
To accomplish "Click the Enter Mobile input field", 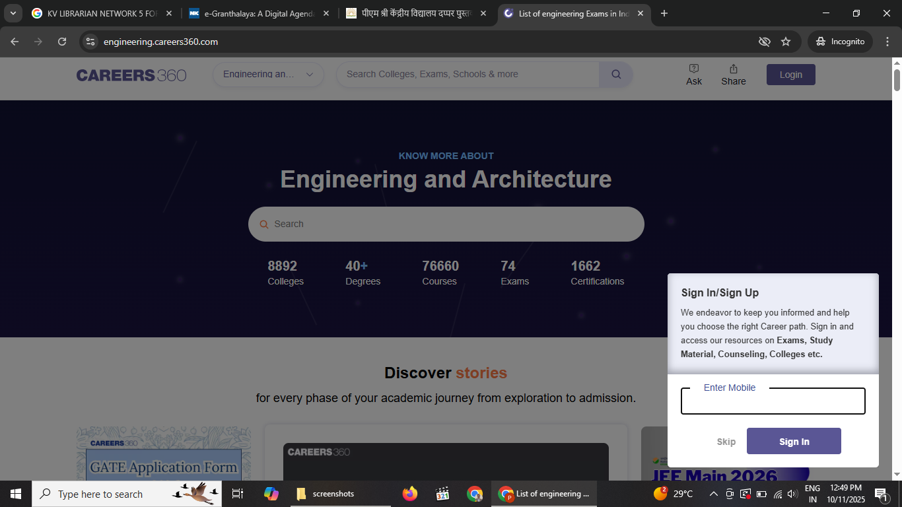I will coord(773,402).
